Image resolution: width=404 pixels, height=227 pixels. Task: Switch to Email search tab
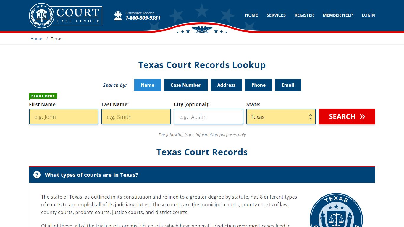288,85
